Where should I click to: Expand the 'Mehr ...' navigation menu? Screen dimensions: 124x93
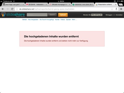coord(74,20)
